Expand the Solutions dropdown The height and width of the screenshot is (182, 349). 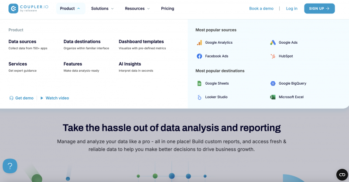(x=102, y=8)
